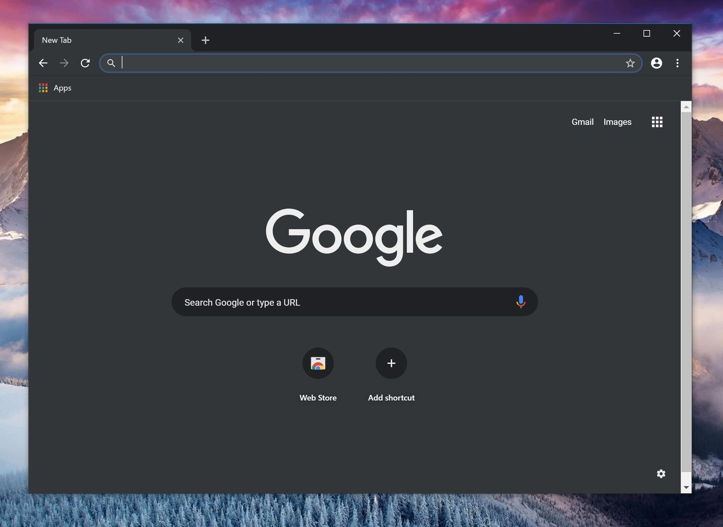The height and width of the screenshot is (527, 723).
Task: Open the Web Store shortcut
Action: click(318, 375)
